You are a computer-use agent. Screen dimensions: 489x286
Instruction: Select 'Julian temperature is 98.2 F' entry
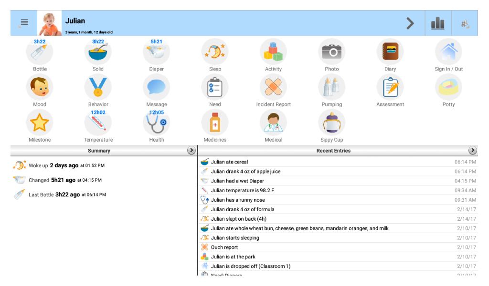338,191
